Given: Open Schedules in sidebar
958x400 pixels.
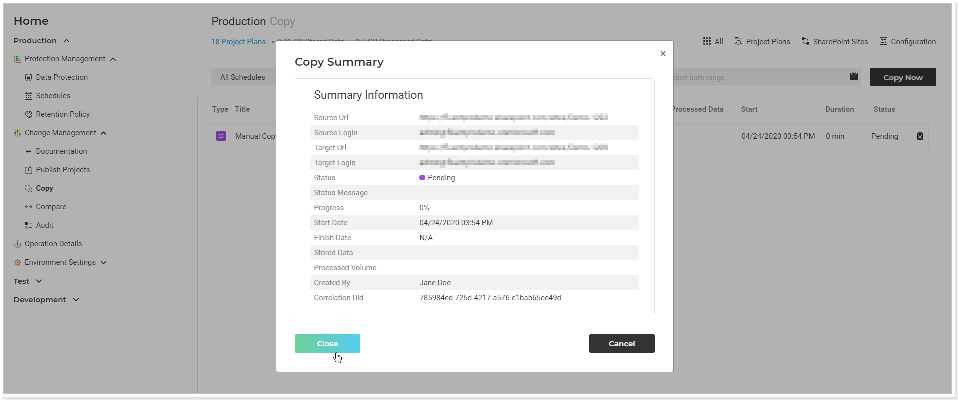Looking at the screenshot, I should pos(53,96).
